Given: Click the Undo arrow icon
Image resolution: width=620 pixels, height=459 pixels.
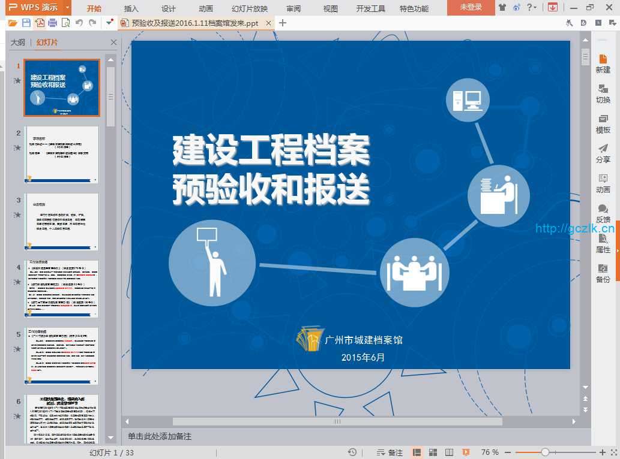Looking at the screenshot, I should click(x=79, y=23).
